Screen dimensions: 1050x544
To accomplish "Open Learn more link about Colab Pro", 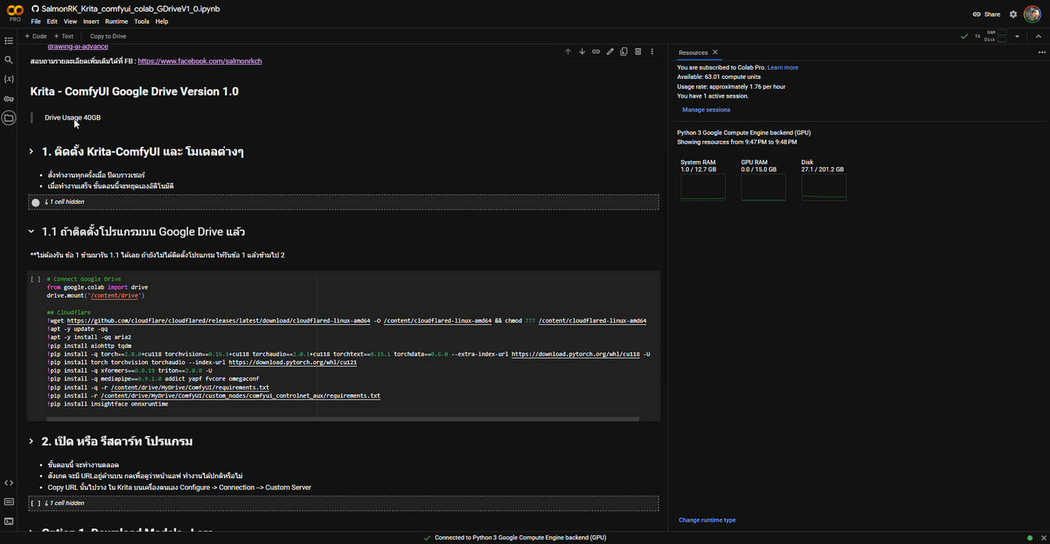I will tap(783, 68).
